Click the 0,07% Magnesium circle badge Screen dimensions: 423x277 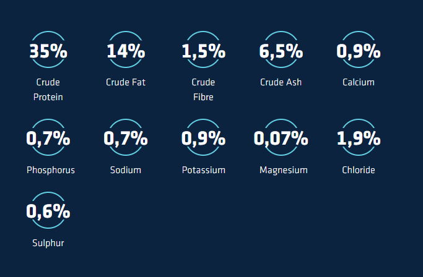[281, 138]
